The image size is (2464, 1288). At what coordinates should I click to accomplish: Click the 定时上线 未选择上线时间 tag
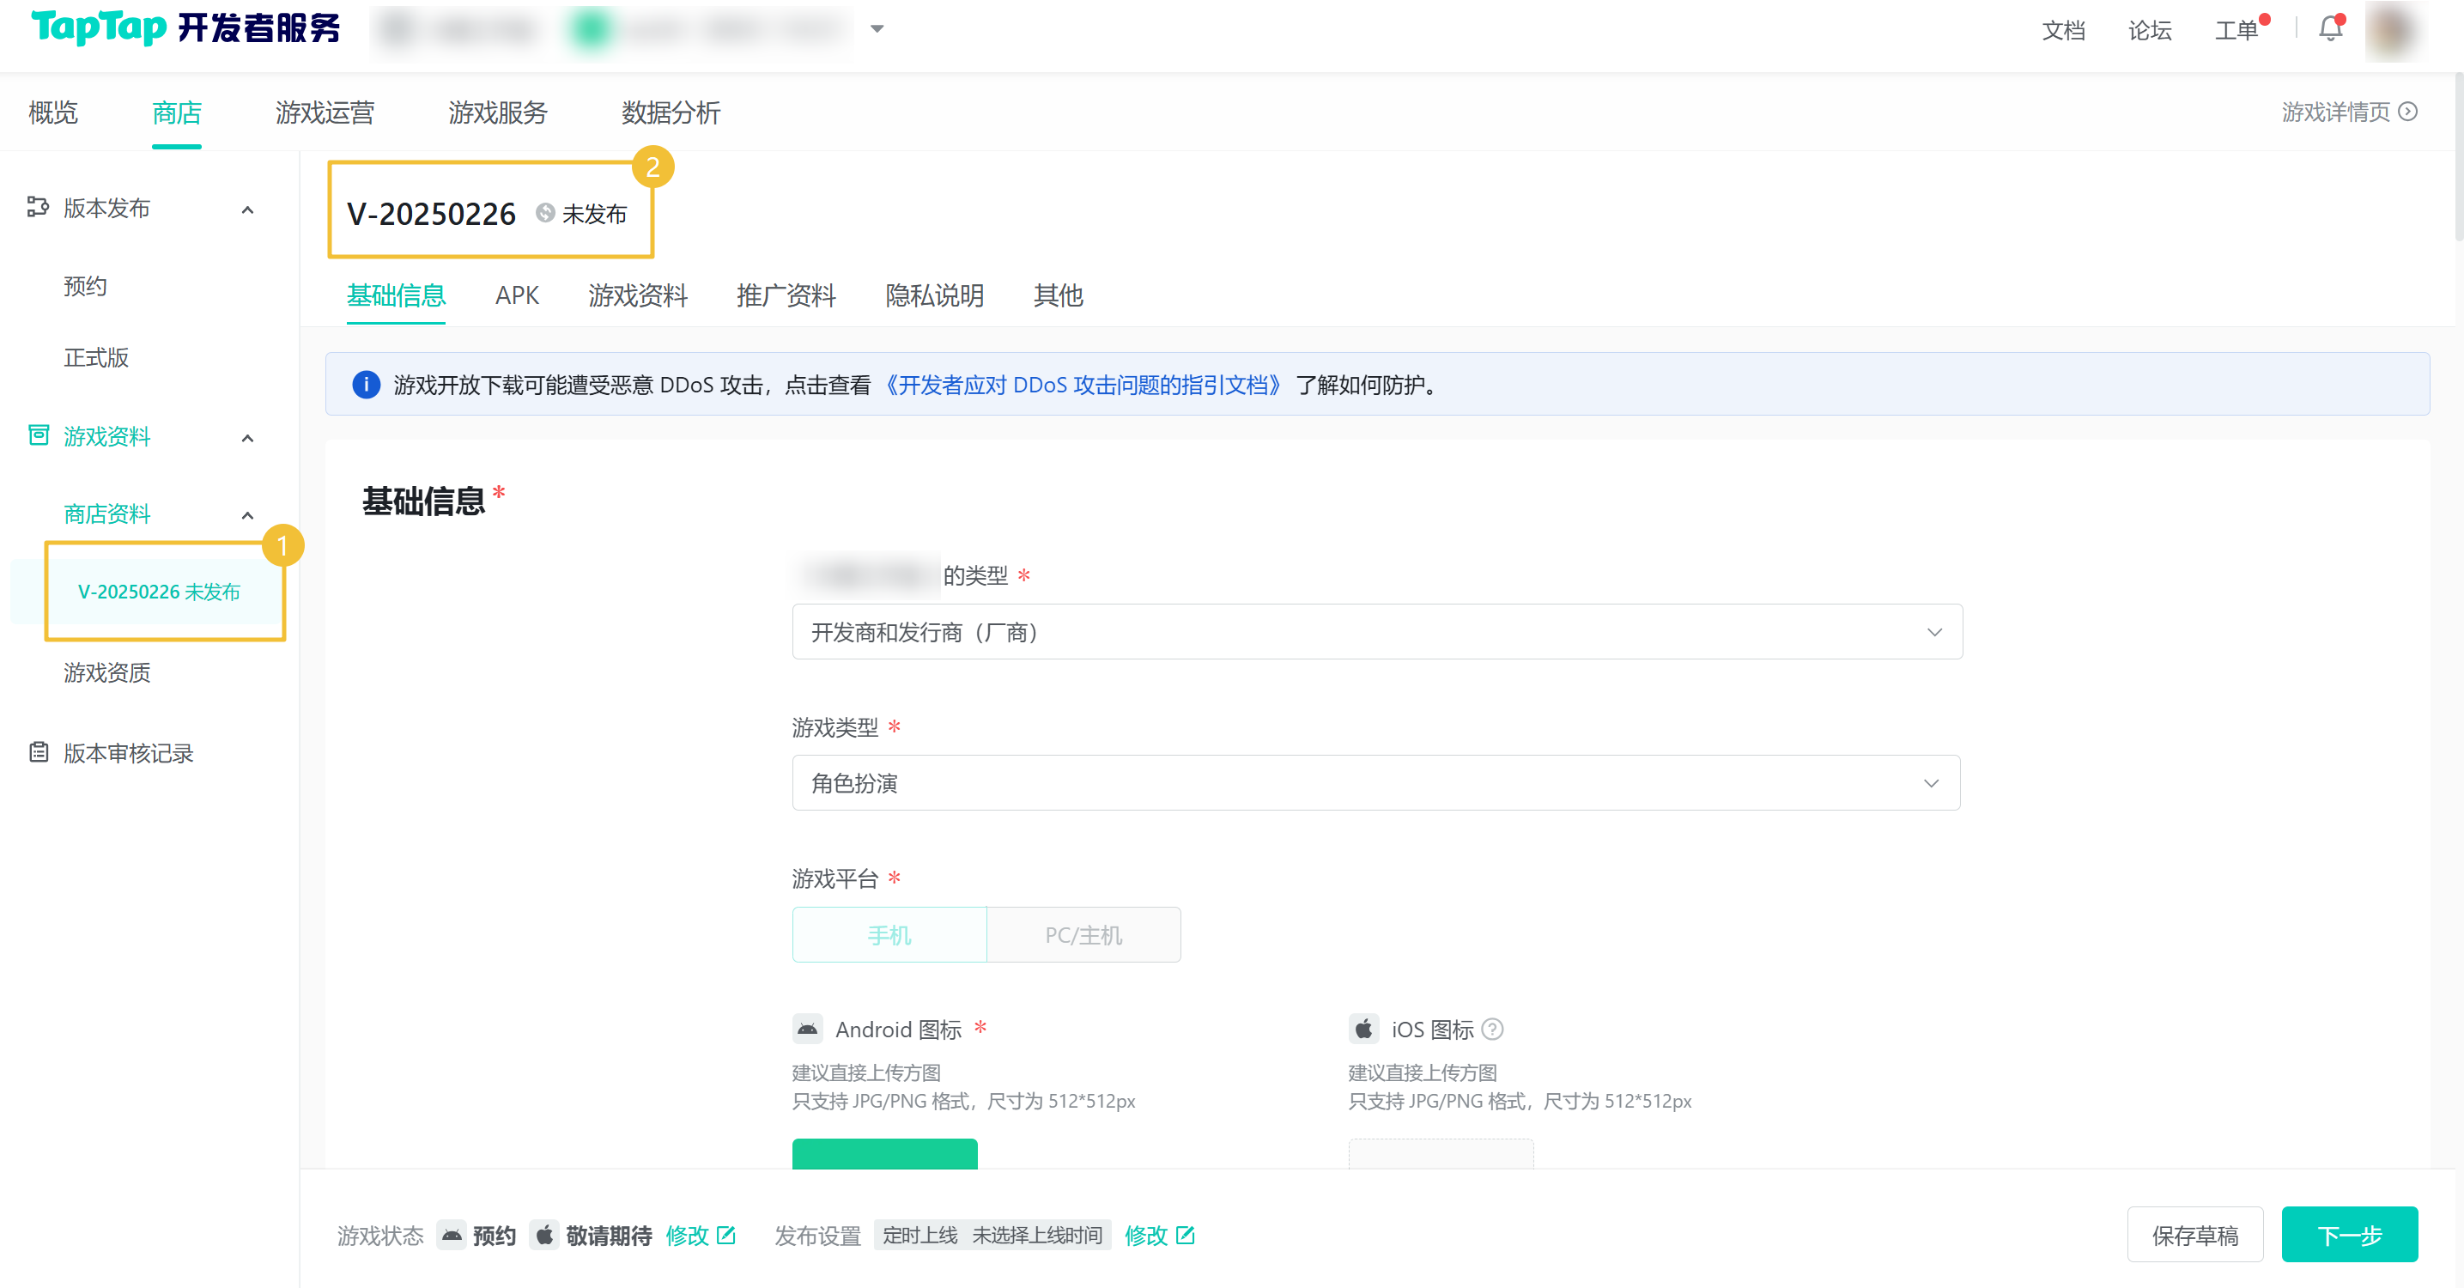(992, 1235)
